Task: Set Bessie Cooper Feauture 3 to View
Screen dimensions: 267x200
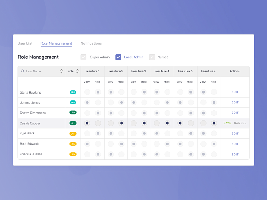Action: click(133, 123)
